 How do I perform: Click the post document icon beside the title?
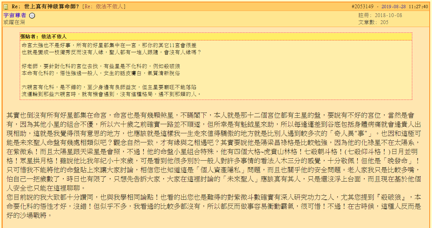click(x=5, y=6)
